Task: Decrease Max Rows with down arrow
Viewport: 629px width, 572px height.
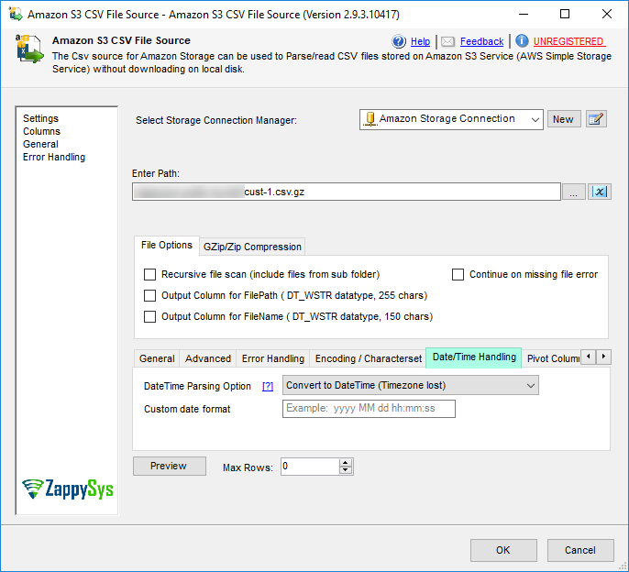Action: 346,470
